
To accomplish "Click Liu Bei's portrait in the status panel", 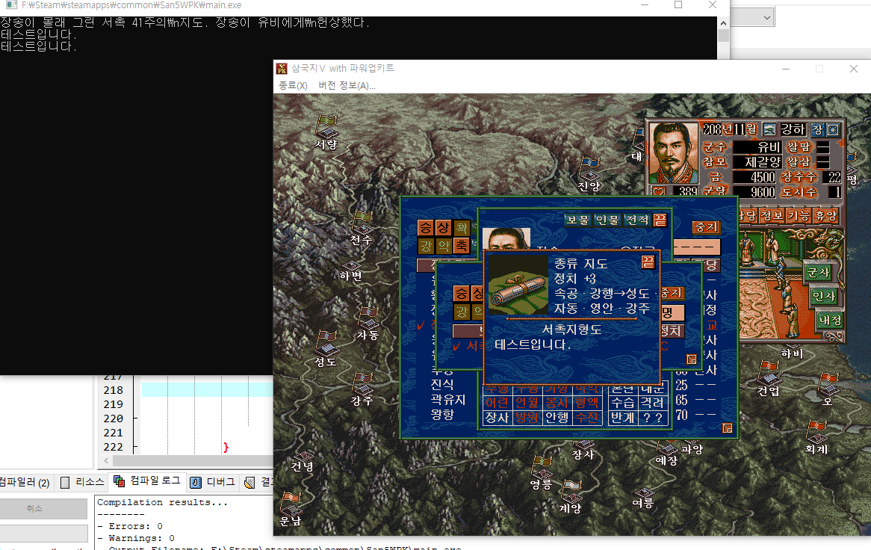I will [673, 153].
